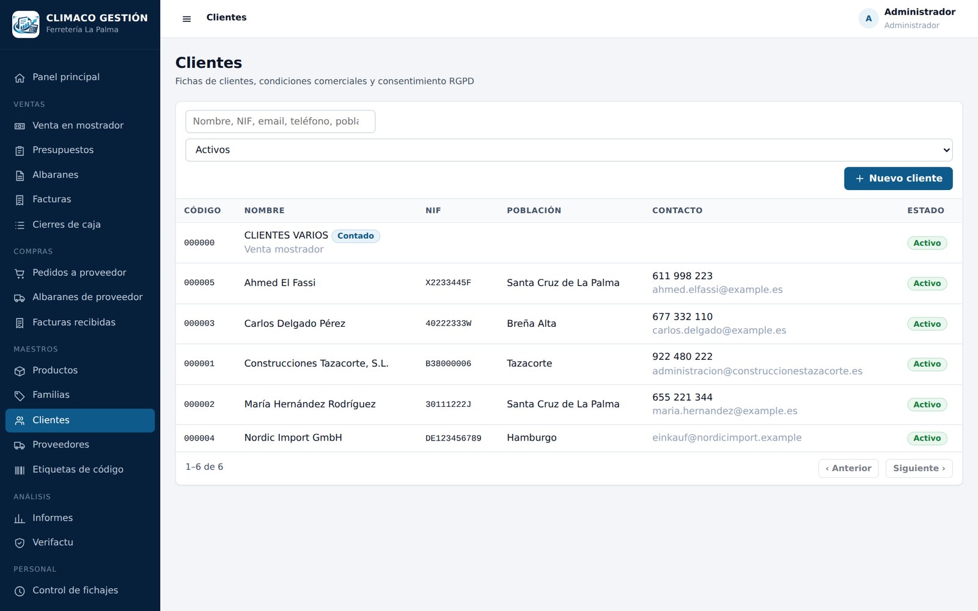Open Venta en mostrador section
The width and height of the screenshot is (978, 611).
click(80, 125)
